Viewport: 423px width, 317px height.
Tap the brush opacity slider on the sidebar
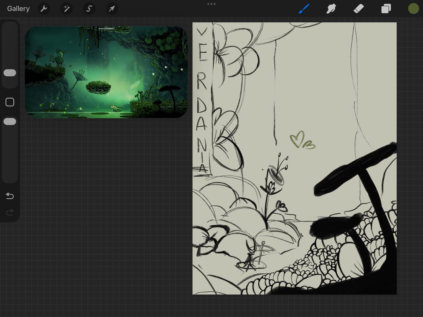10,121
